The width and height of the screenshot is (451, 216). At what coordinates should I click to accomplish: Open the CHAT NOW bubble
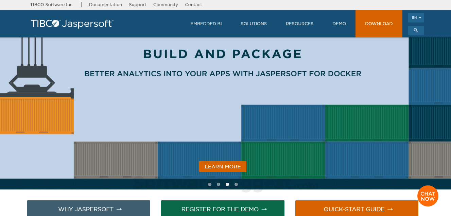[x=428, y=196]
